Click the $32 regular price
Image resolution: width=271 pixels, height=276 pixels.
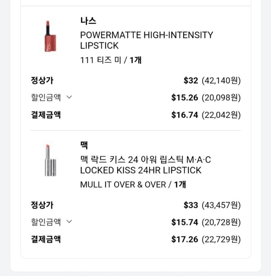point(191,80)
